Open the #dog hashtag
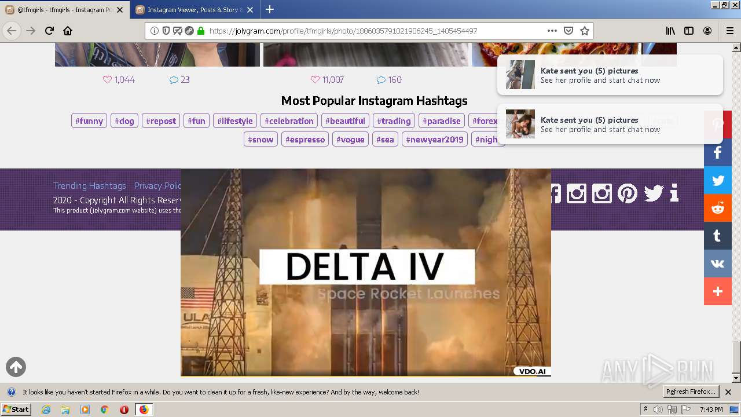Screen dimensions: 741x417 tap(124, 120)
